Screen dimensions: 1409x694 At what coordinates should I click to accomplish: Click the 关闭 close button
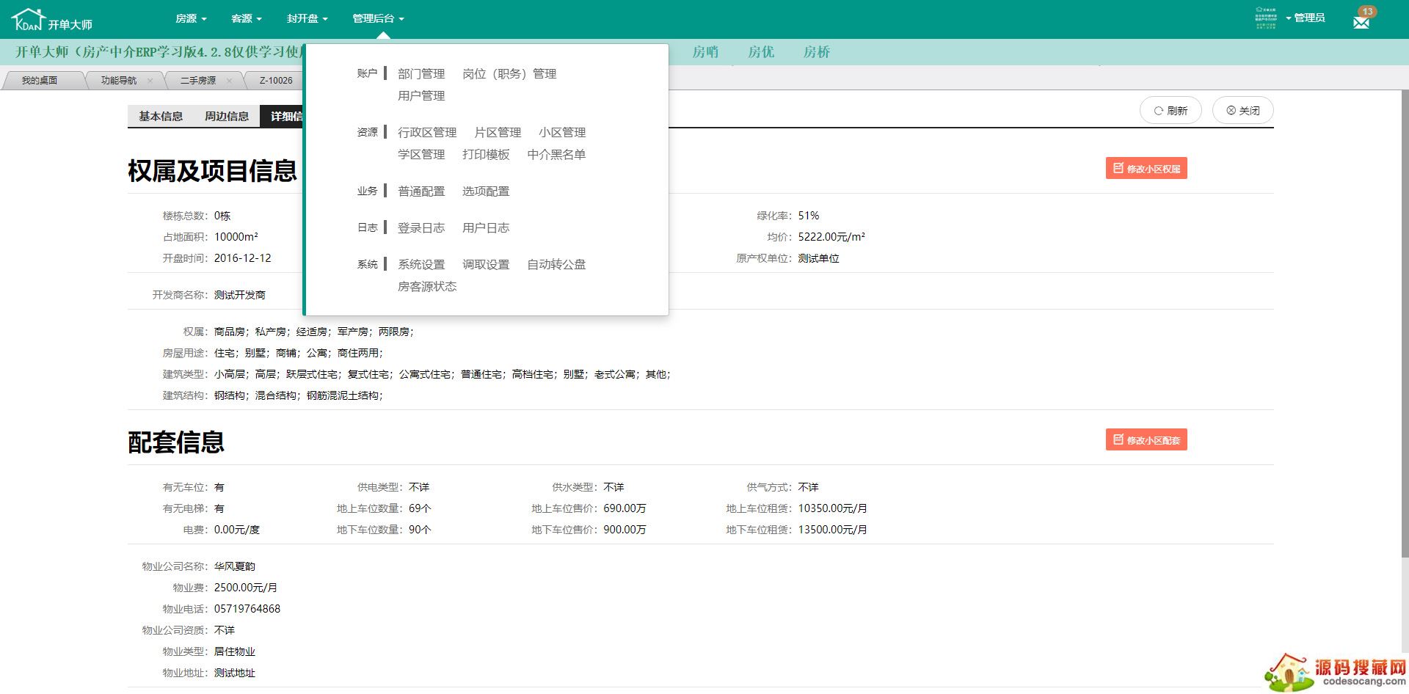point(1242,111)
